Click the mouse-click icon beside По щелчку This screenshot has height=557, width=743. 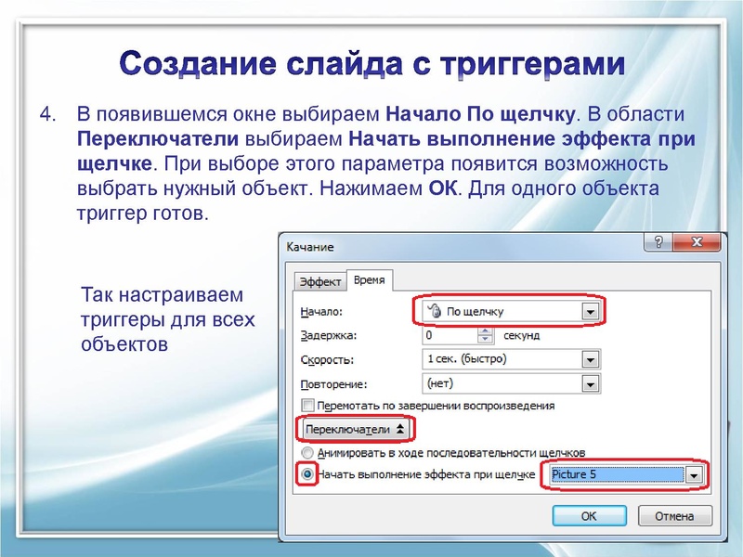coord(434,312)
